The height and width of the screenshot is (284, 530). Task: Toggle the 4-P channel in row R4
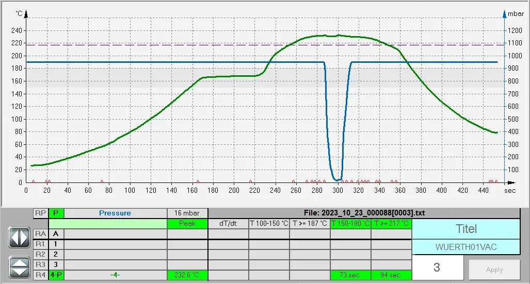coord(56,275)
